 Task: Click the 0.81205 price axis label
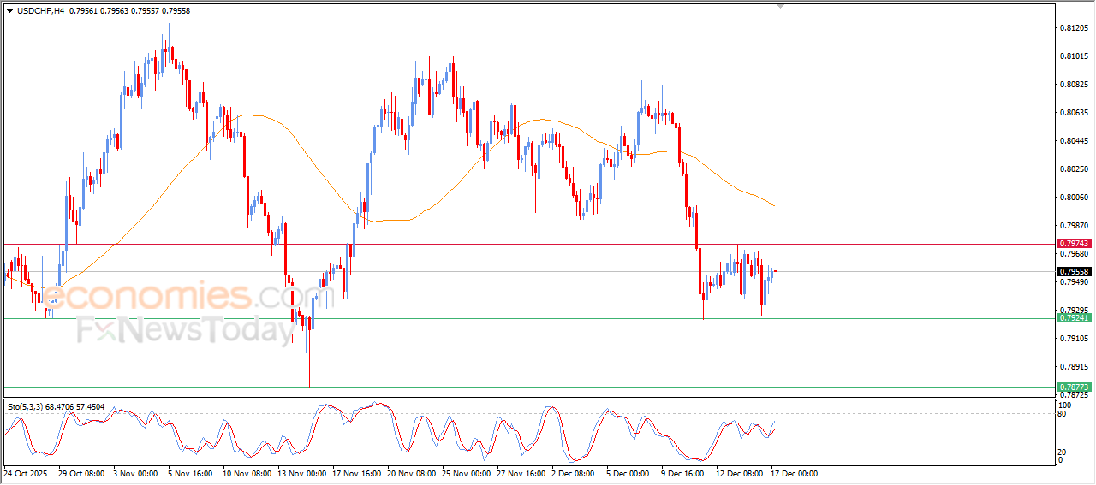[1074, 28]
